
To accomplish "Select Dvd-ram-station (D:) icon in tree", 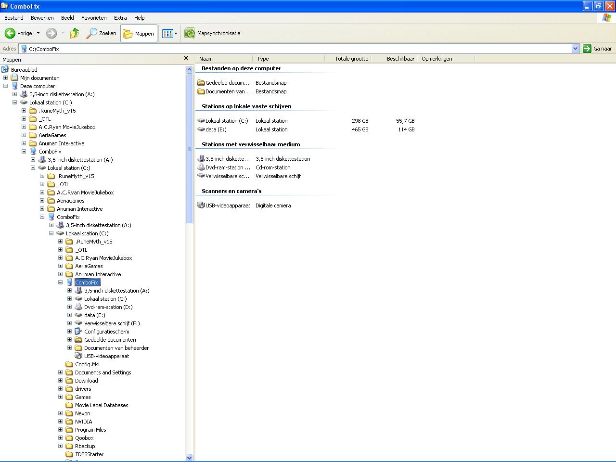I will coord(78,307).
